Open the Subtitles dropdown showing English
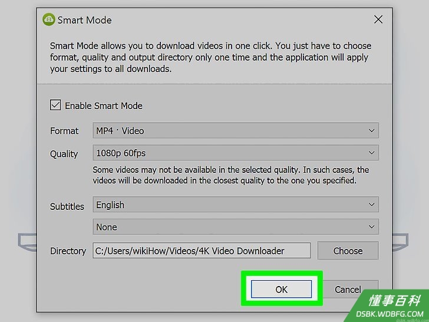 (x=236, y=205)
